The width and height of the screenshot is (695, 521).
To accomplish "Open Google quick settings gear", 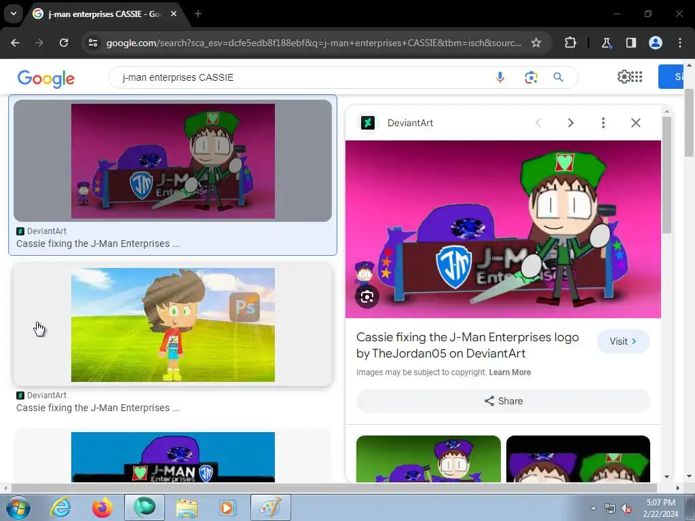I will pyautogui.click(x=624, y=77).
